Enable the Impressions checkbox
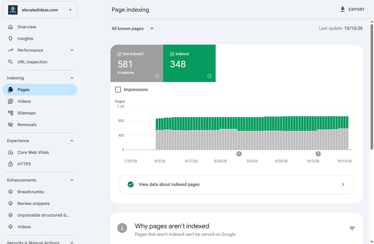 tap(118, 90)
